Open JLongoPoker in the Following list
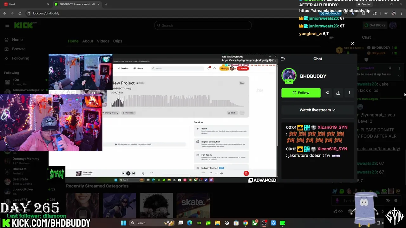Viewport: 406px width, 228px height. [x=25, y=191]
